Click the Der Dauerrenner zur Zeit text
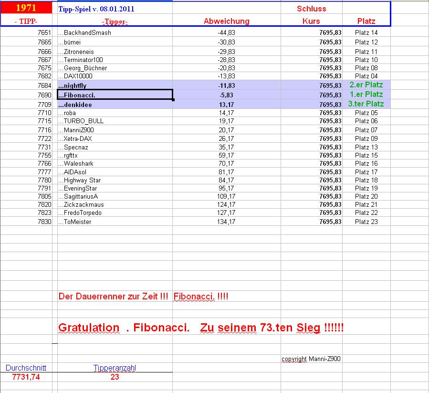The image size is (429, 393). pos(113,297)
